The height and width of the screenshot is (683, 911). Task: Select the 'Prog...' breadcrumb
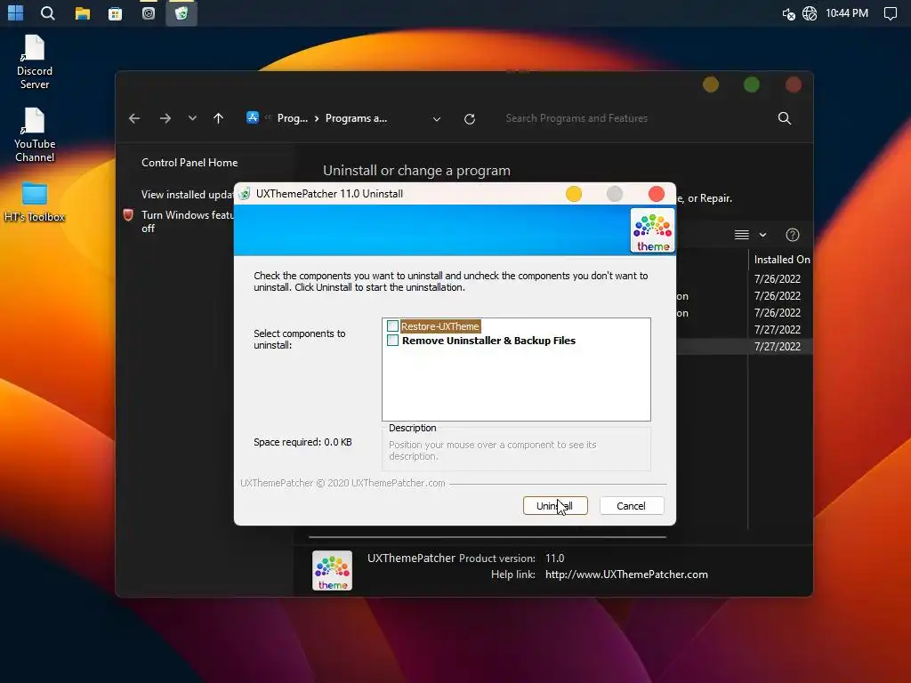point(292,118)
